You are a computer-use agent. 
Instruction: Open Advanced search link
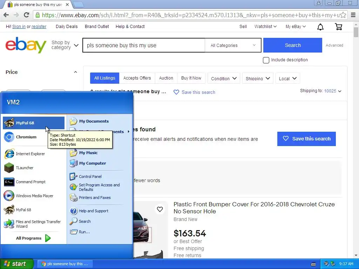pyautogui.click(x=334, y=45)
